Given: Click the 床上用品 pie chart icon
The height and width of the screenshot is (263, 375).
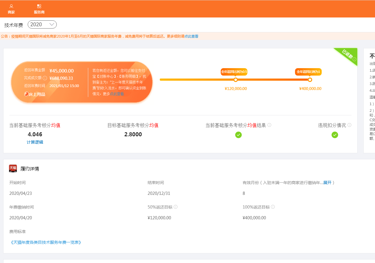Looking at the screenshot, I should (x=26, y=94).
